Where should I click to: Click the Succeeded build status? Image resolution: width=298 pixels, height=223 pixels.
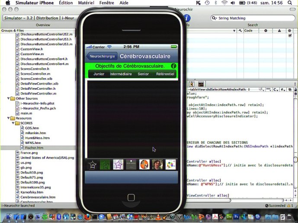[276, 205]
